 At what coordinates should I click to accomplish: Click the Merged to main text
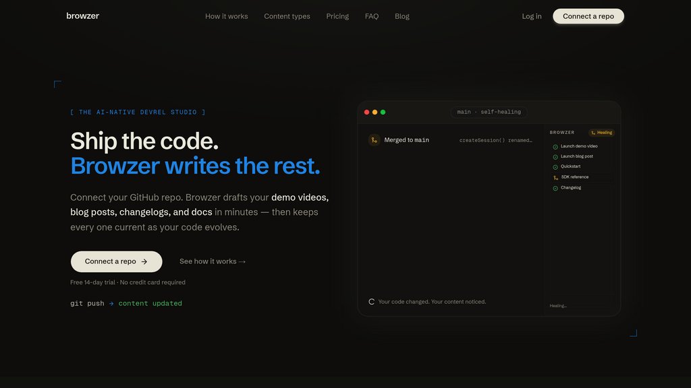(406, 140)
